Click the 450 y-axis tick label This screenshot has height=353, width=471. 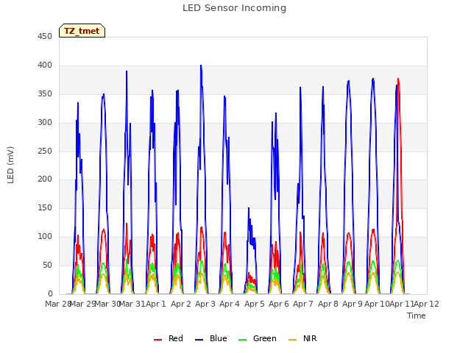(45, 37)
